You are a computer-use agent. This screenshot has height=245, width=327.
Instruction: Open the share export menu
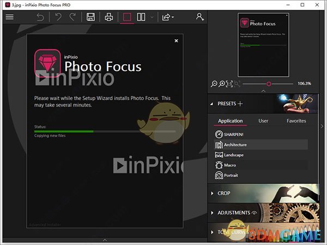coord(168,17)
